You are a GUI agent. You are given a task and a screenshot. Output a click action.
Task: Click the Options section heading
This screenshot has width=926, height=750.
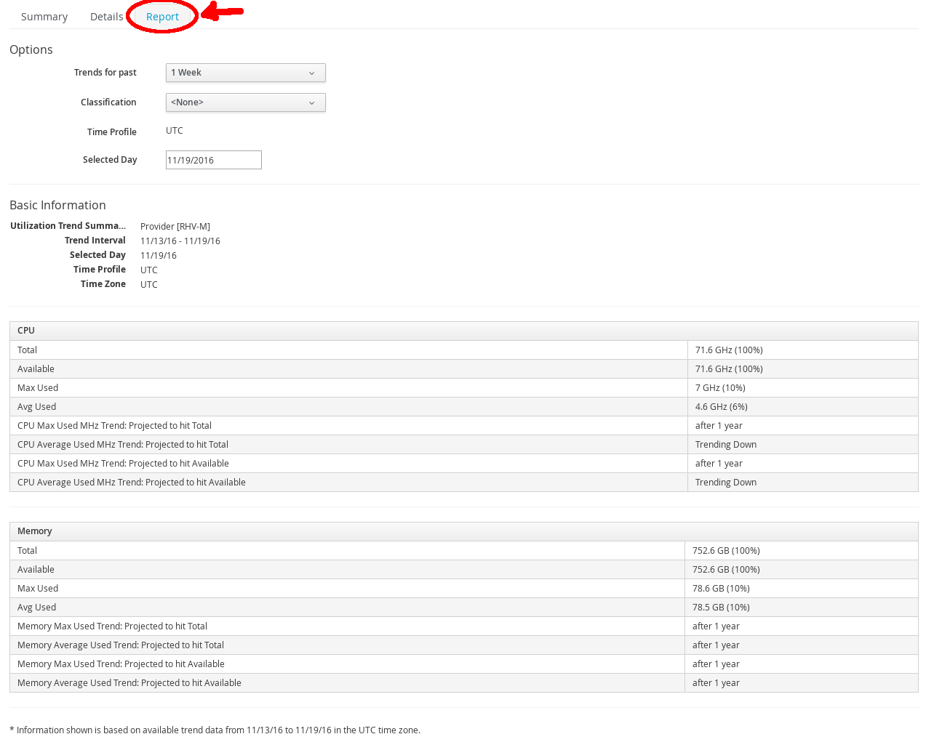[31, 49]
